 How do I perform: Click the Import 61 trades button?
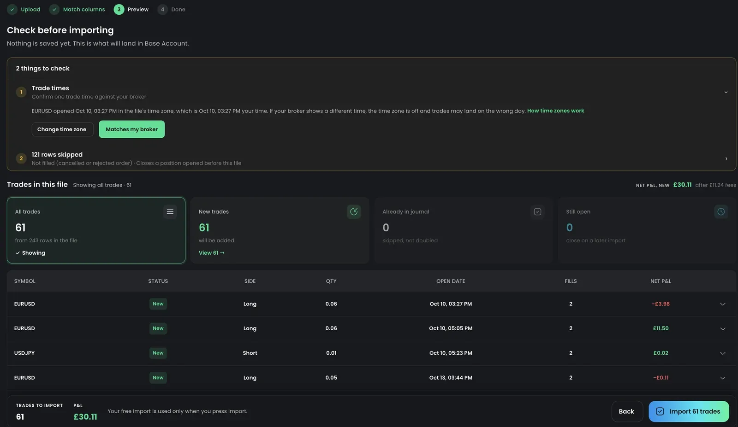(x=689, y=411)
